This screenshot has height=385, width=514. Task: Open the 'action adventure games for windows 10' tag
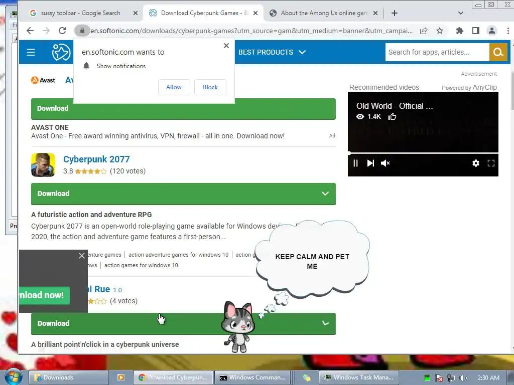(178, 255)
